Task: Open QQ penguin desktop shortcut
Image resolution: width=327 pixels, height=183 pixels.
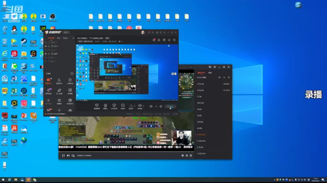Action: (x=14, y=30)
